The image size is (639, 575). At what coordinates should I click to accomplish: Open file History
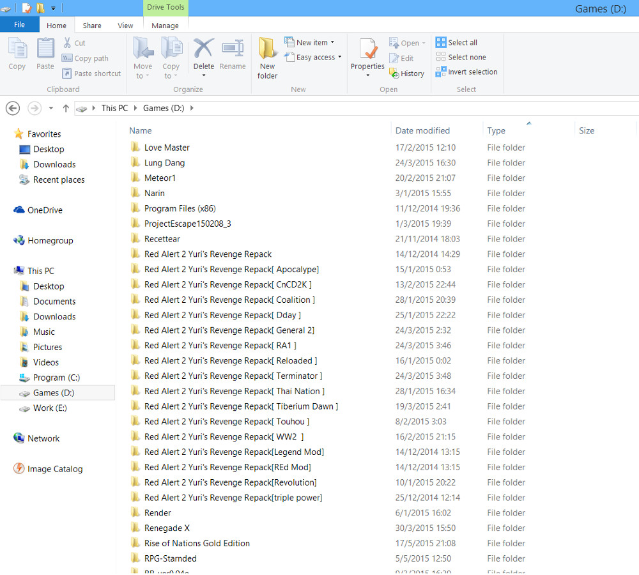click(x=407, y=73)
